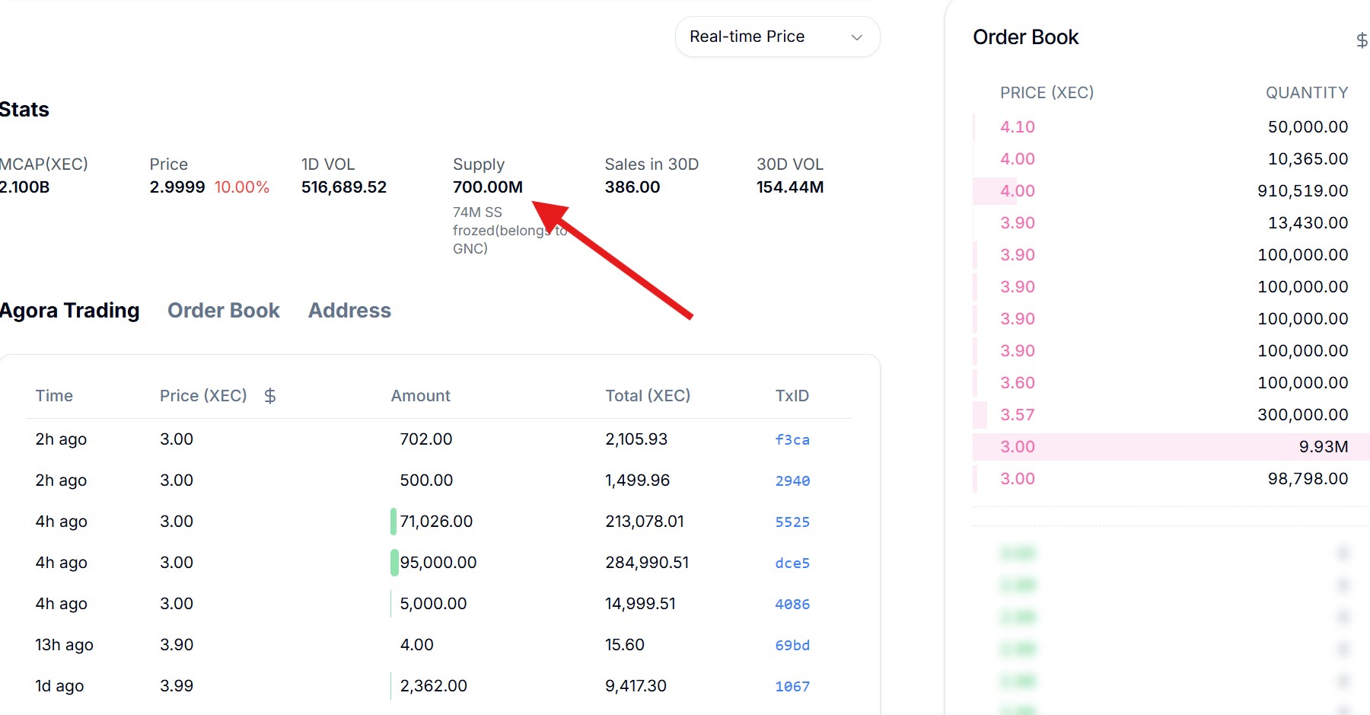The image size is (1370, 715).
Task: Open transaction link 4086
Action: click(x=792, y=604)
